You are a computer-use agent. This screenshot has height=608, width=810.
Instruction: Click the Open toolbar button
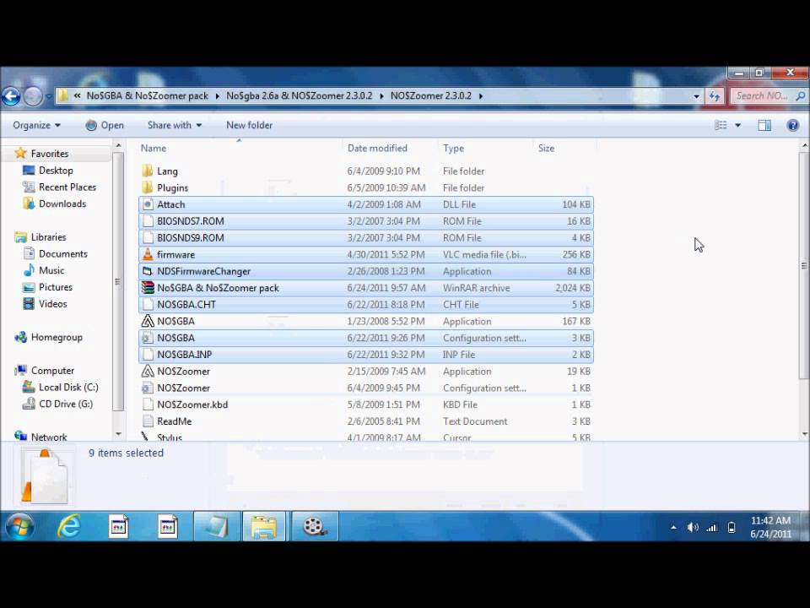(x=105, y=125)
